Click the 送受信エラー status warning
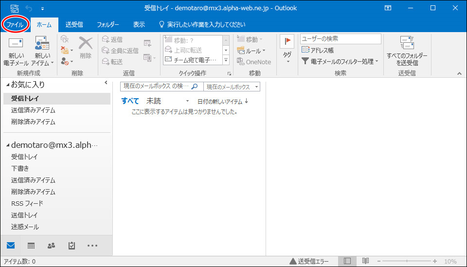 coord(309,261)
